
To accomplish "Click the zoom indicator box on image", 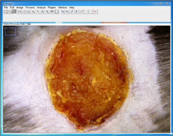I will point(10,31).
